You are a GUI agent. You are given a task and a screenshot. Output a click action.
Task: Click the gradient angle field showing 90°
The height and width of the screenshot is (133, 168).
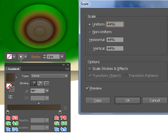click(38, 91)
